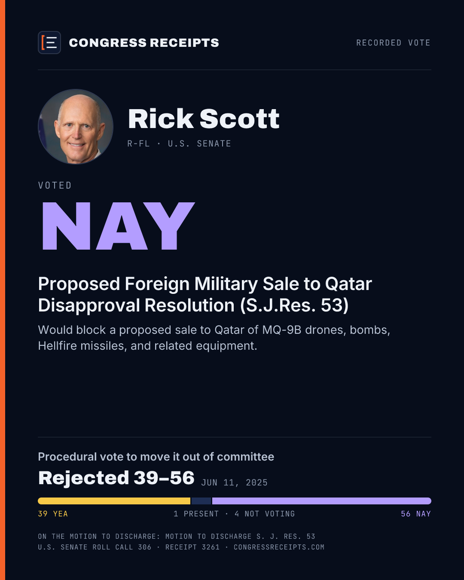Click the Rejected 39–56 result text

pos(116,478)
